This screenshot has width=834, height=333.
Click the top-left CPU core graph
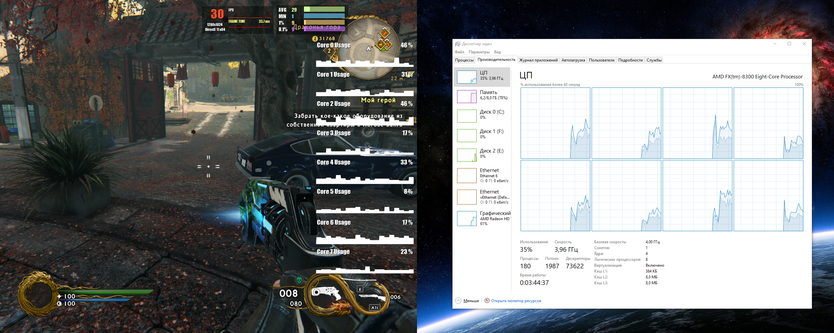click(x=555, y=123)
